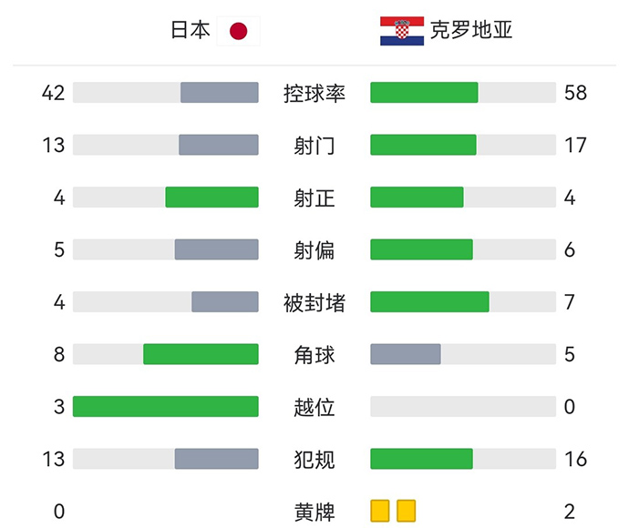Click Croatia's green 犯规 fouls bar
This screenshot has width=629, height=528.
(421, 459)
